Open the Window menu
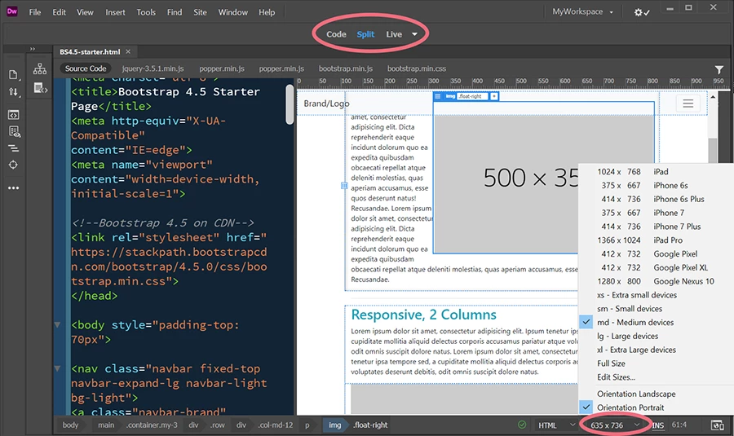The height and width of the screenshot is (436, 734). (x=232, y=12)
